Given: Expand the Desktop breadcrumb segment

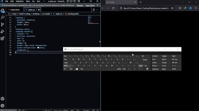Looking at the screenshot, I should coord(36,14).
